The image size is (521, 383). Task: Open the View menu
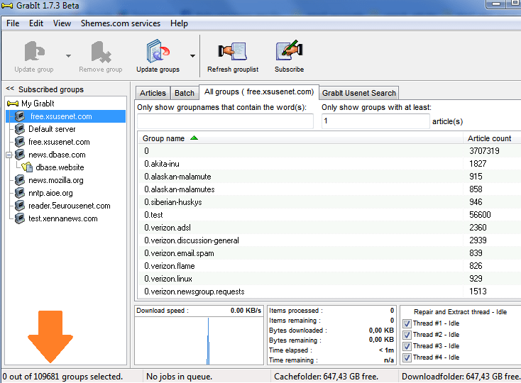pyautogui.click(x=62, y=23)
